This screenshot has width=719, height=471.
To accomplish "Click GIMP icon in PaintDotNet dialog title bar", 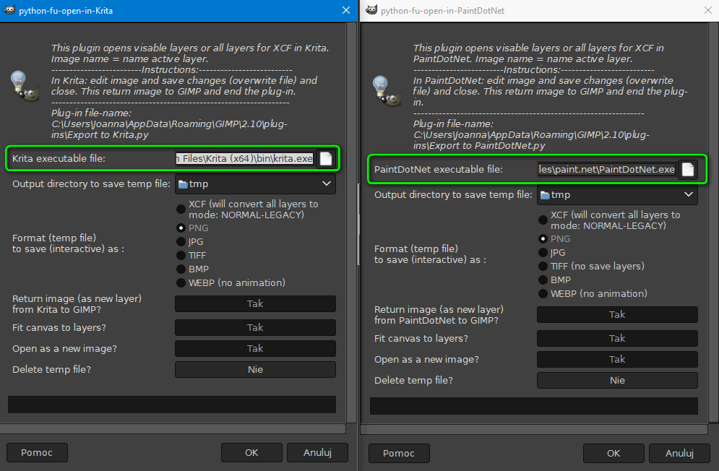I will [371, 10].
